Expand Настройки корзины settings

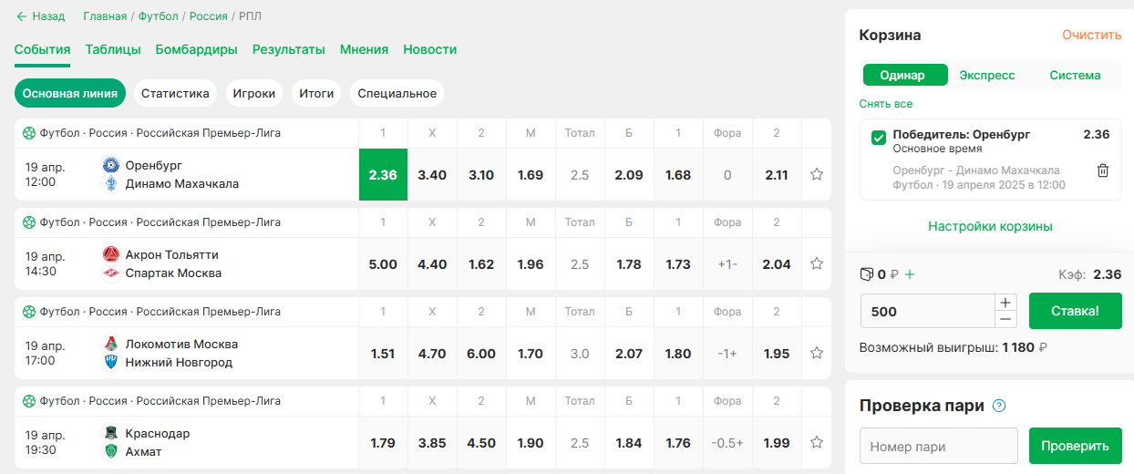[990, 226]
